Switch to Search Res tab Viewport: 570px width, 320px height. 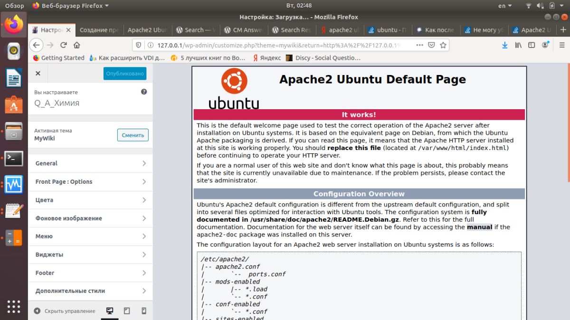pyautogui.click(x=292, y=30)
